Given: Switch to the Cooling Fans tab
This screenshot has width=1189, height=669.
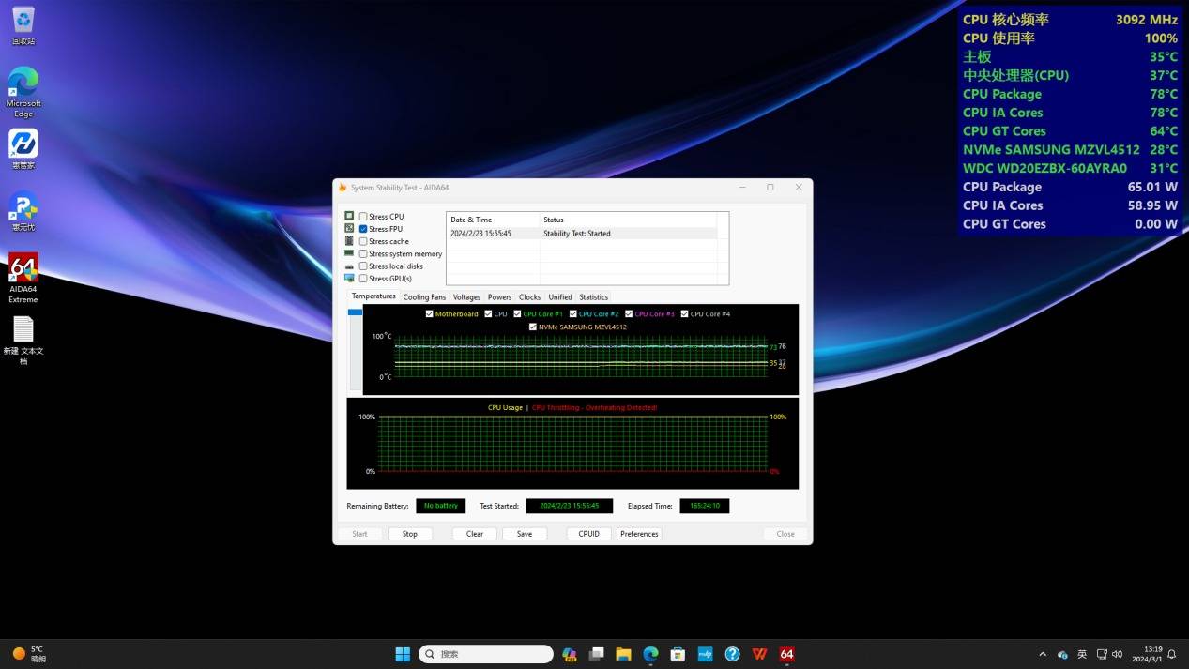Looking at the screenshot, I should (x=424, y=297).
